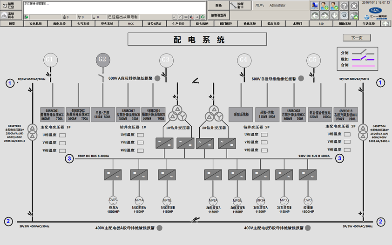Open the 配电系统 tab
This screenshot has height=245, width=392.
(59, 23)
